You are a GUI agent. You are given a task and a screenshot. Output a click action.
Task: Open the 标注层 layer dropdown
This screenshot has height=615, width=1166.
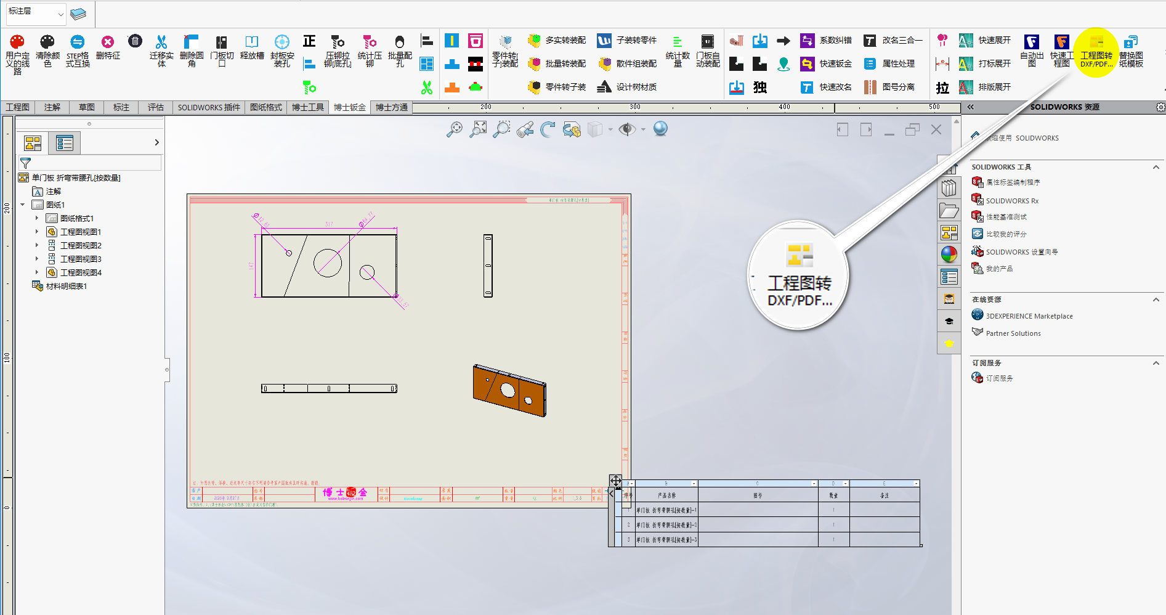click(x=60, y=14)
